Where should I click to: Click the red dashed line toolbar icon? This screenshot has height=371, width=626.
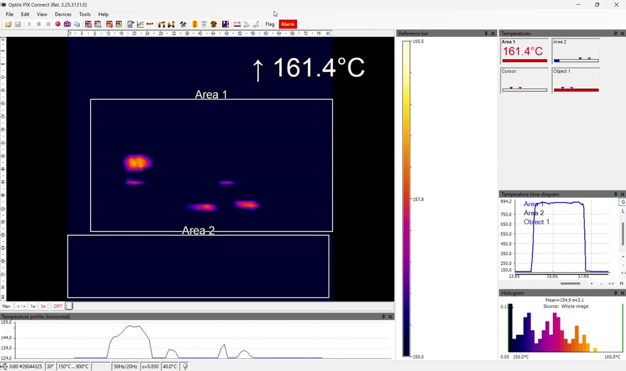(150, 24)
